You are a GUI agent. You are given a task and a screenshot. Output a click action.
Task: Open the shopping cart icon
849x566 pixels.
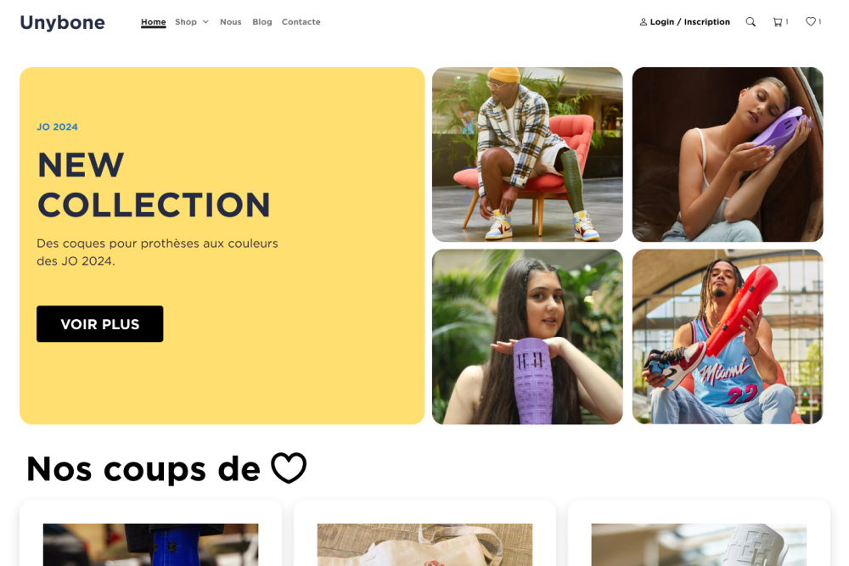[778, 22]
